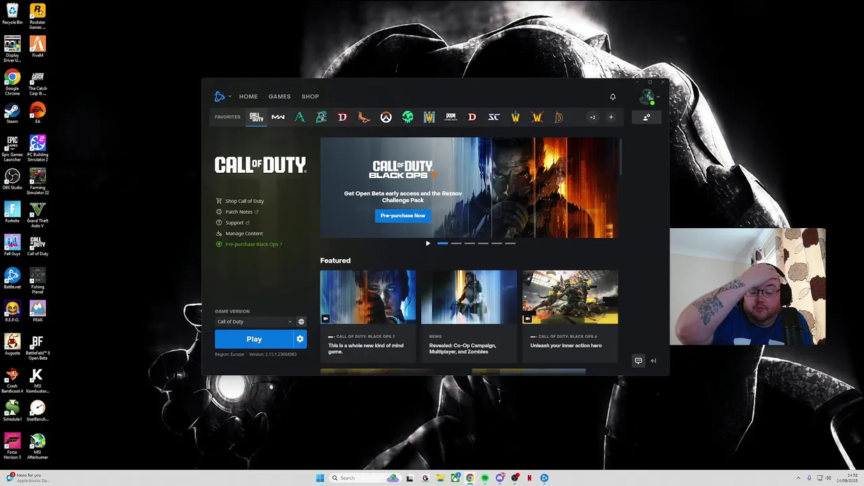This screenshot has width=864, height=486.
Task: Select the Epic Games Launcher desktop icon
Action: click(x=12, y=148)
